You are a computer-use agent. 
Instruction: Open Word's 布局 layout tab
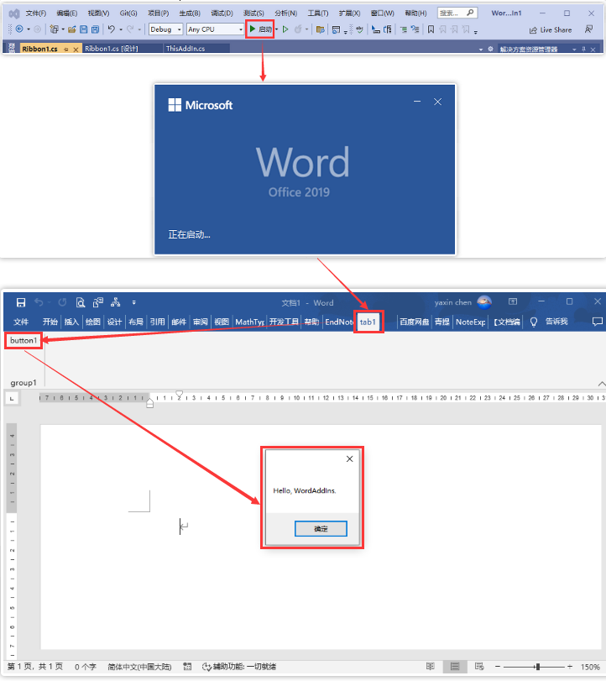click(136, 322)
